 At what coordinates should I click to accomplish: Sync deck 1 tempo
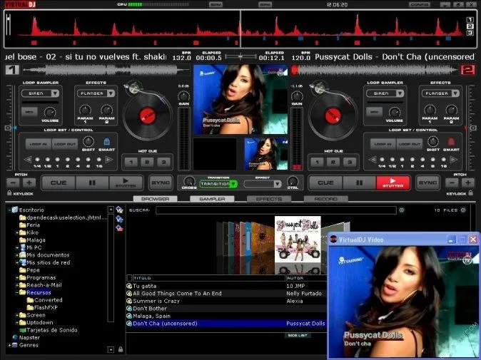point(161,183)
